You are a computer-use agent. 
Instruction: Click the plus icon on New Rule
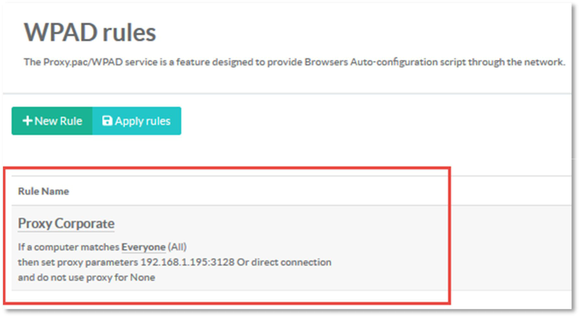pyautogui.click(x=28, y=121)
